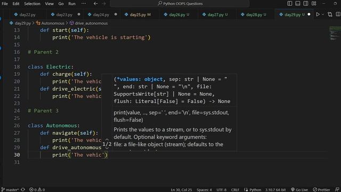
Task: Open the File menu
Action: [x=5, y=4]
